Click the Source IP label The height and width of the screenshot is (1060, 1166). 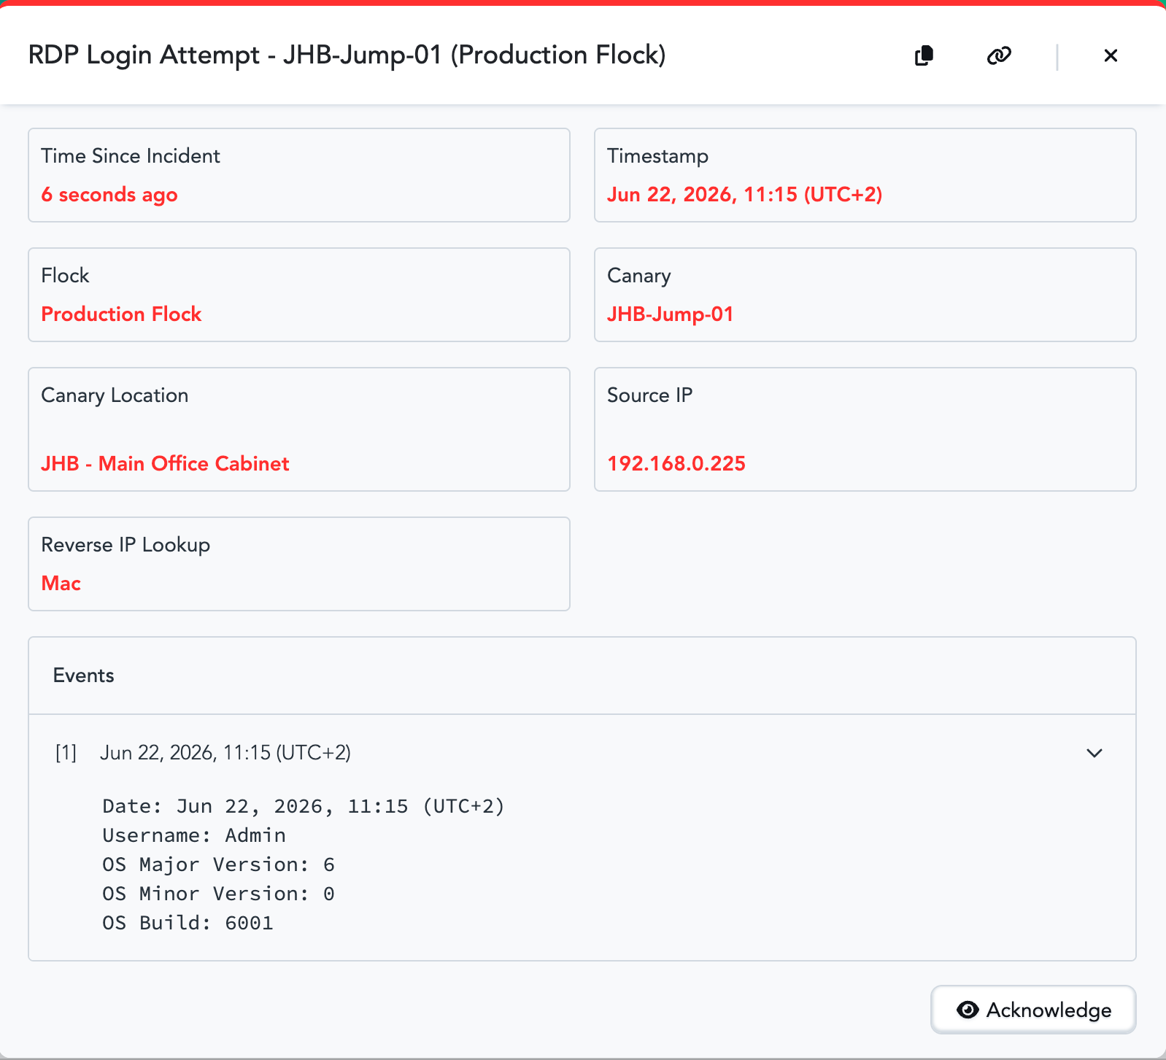coord(649,395)
